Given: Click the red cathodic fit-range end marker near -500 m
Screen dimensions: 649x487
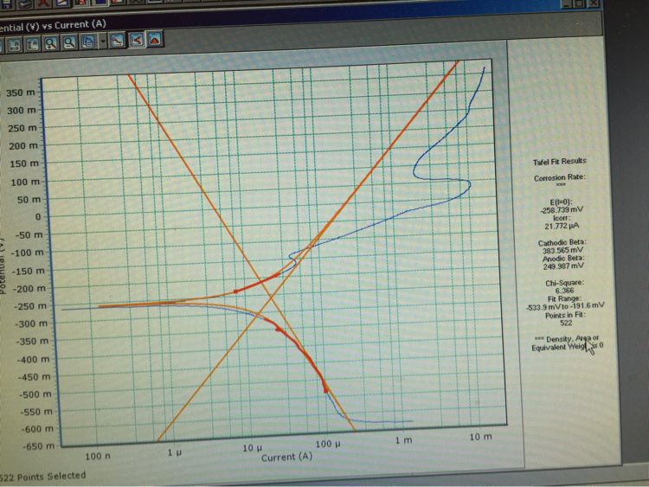Looking at the screenshot, I should tap(325, 390).
